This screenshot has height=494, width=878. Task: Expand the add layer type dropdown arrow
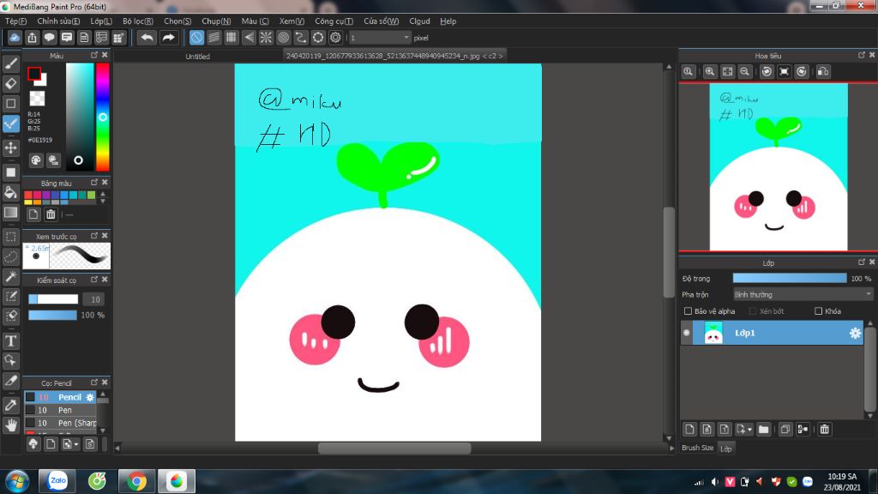coord(749,430)
